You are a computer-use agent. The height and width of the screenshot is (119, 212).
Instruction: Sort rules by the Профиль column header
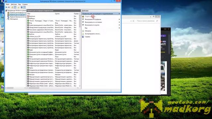tap(76, 14)
